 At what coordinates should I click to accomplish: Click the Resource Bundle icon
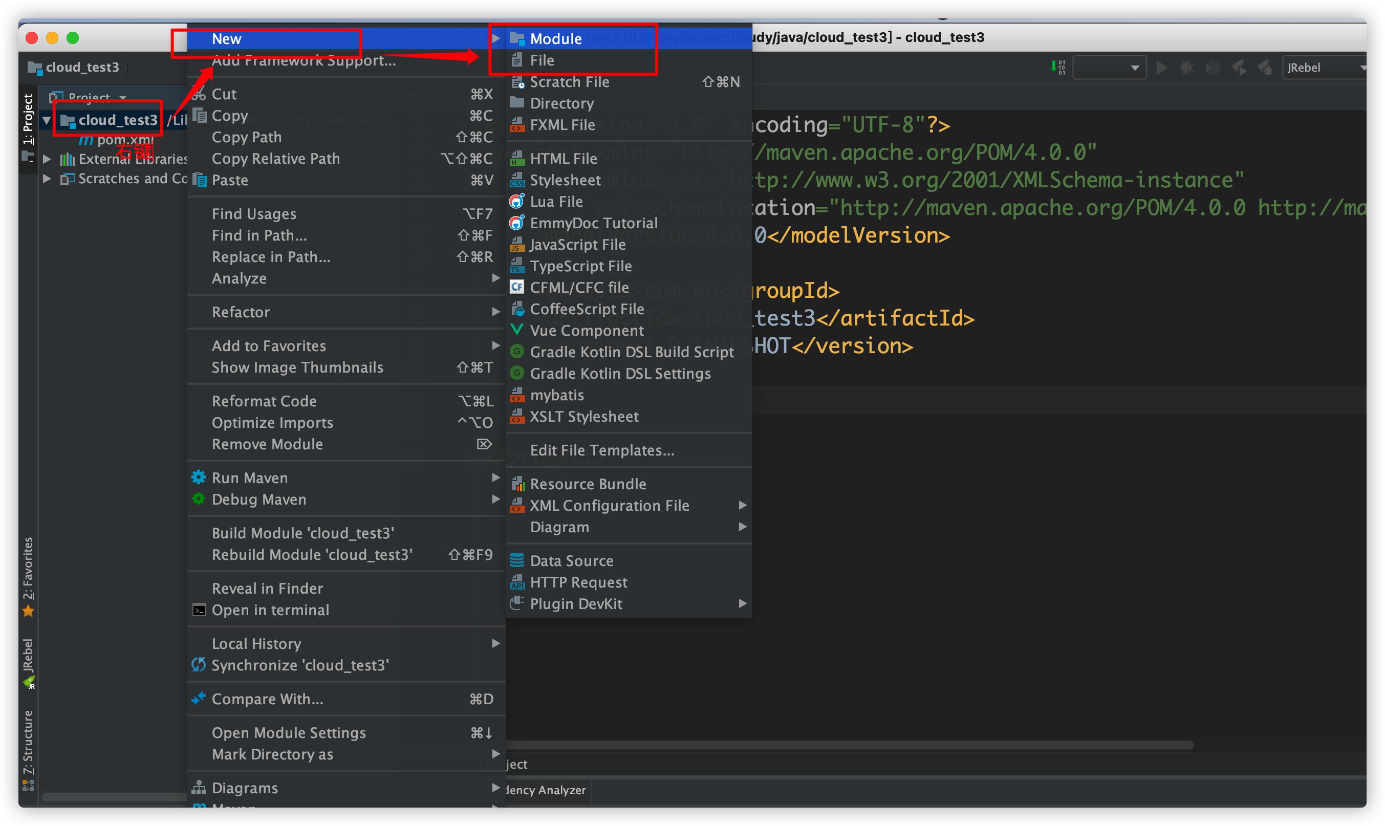[517, 484]
